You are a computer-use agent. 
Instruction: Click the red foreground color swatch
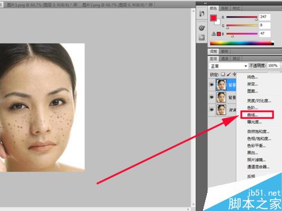(x=213, y=18)
